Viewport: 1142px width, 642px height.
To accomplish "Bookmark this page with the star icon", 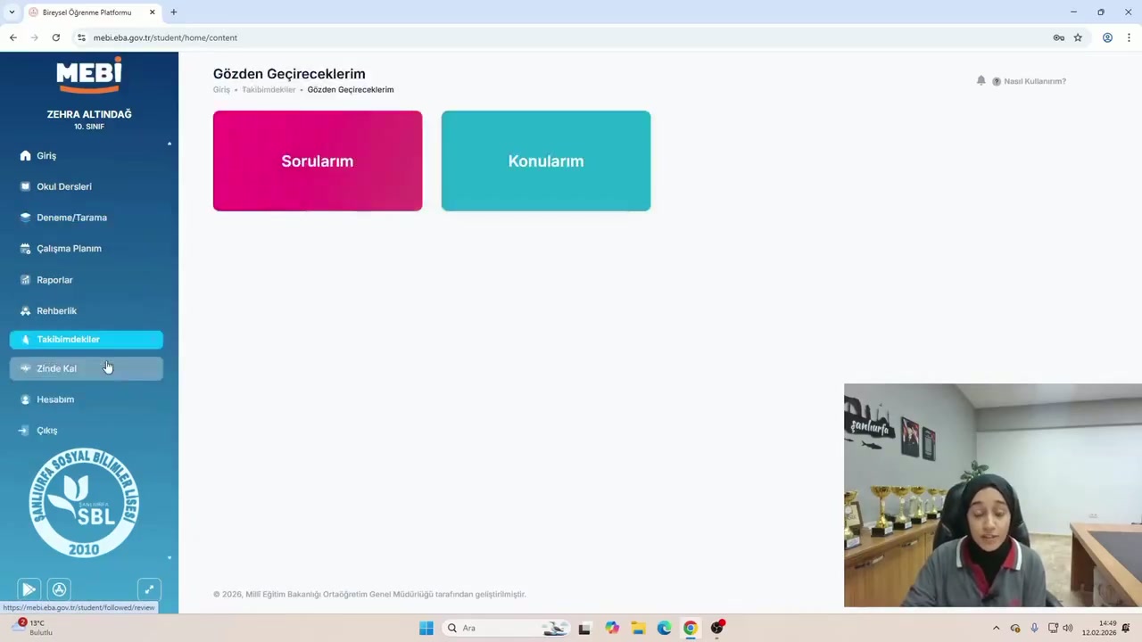I will pos(1078,37).
